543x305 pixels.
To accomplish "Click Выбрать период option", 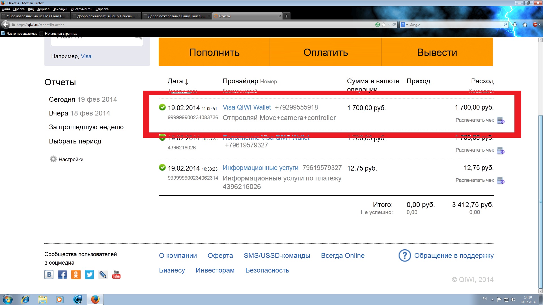I will click(75, 141).
